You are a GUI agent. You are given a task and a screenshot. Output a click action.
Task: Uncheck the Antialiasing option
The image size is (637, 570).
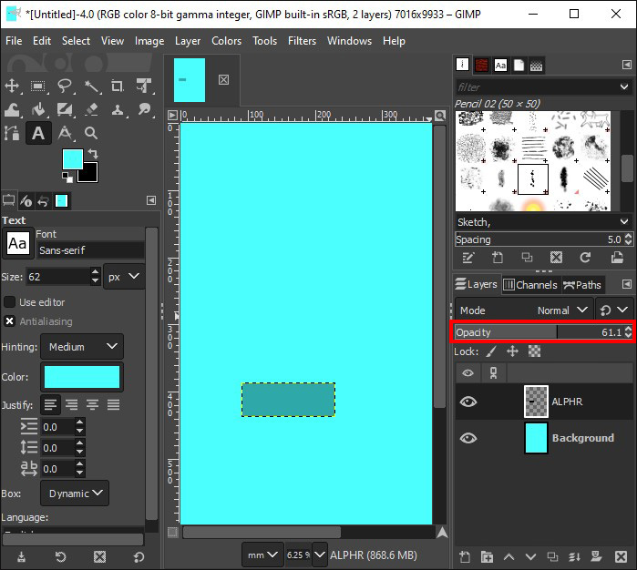click(x=10, y=321)
